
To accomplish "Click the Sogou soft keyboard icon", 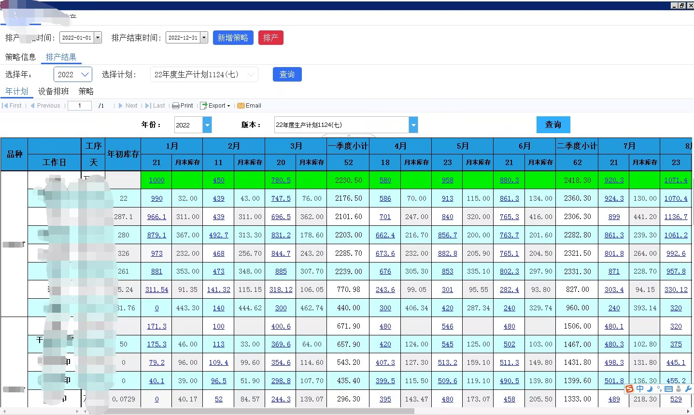I will point(668,389).
